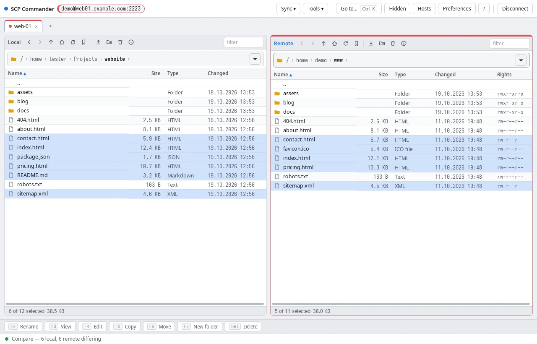Go to home directory in Remote panel
Screen dimensions: 537x344
click(335, 43)
